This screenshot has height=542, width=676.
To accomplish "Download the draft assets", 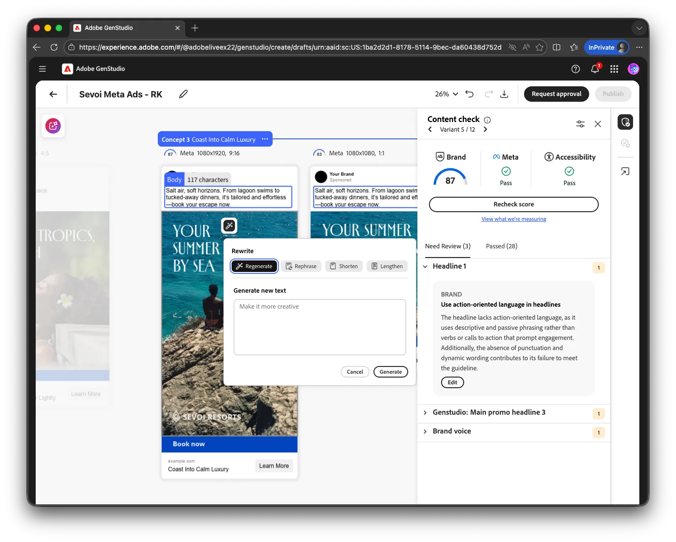I will pos(504,94).
